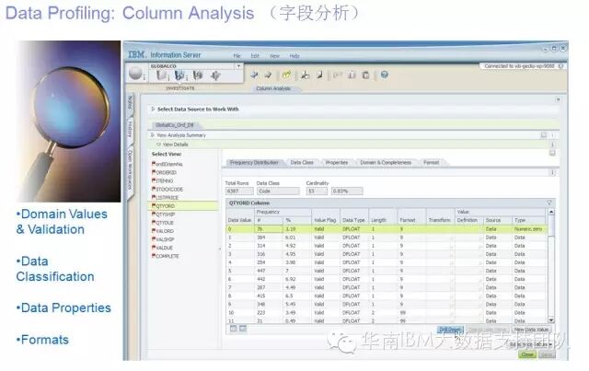Select VALORD in the column list
This screenshot has width=589, height=371.
click(163, 231)
